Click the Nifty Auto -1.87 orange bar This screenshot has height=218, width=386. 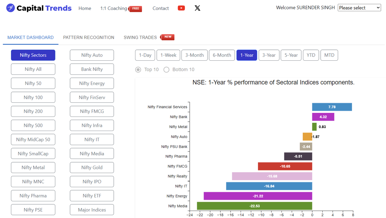(x=308, y=137)
